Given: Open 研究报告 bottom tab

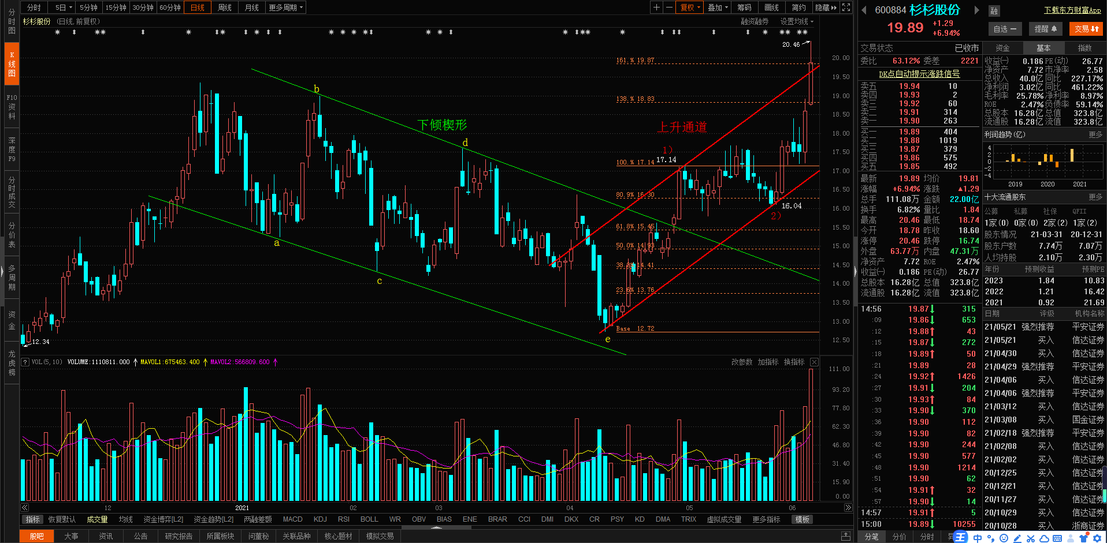Looking at the screenshot, I should [179, 536].
